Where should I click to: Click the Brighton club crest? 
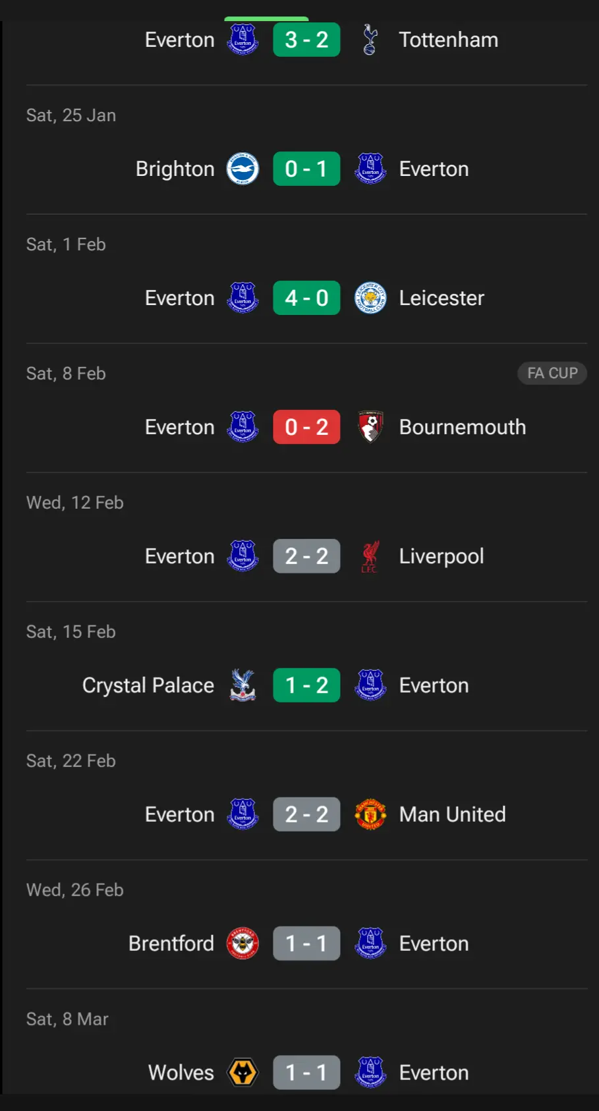pyautogui.click(x=242, y=169)
